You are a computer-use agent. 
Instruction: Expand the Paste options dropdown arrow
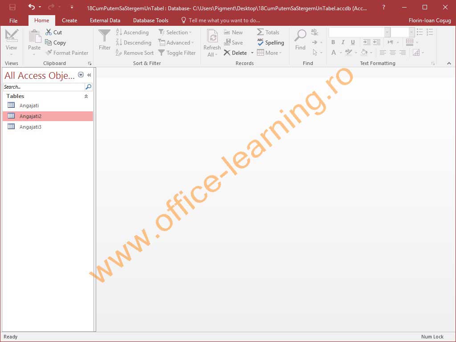click(34, 54)
